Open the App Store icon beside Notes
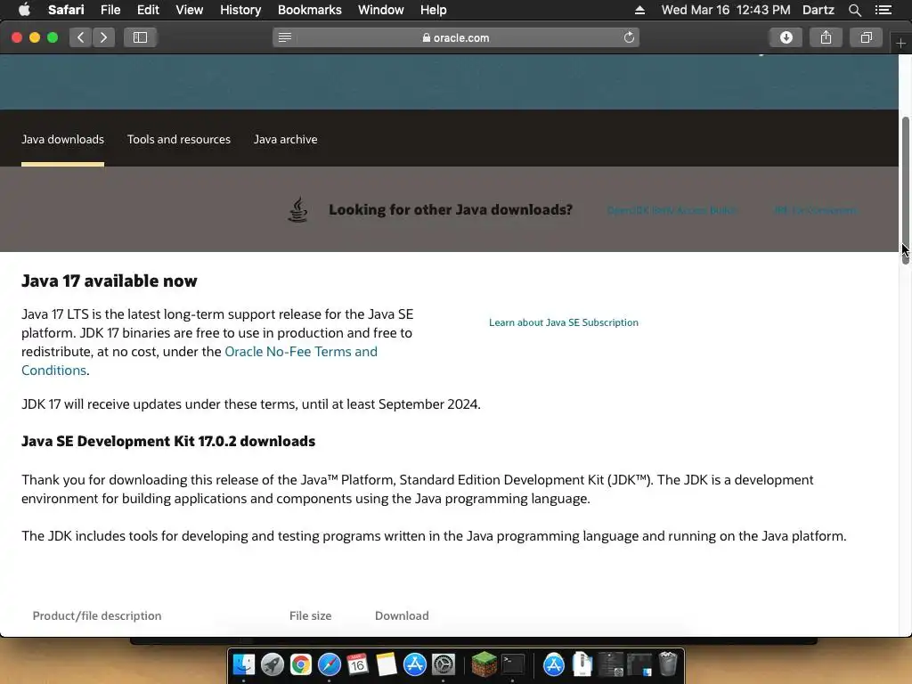Screen dimensions: 912x684 tap(415, 664)
